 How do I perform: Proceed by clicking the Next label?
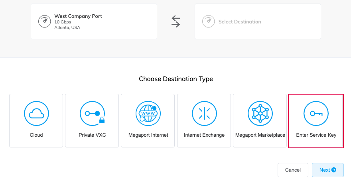click(x=324, y=170)
